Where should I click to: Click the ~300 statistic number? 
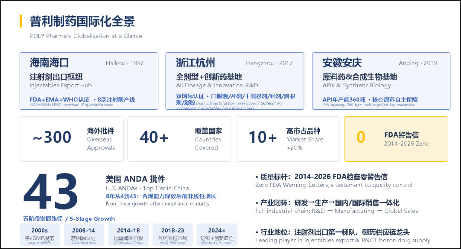[x=52, y=137]
